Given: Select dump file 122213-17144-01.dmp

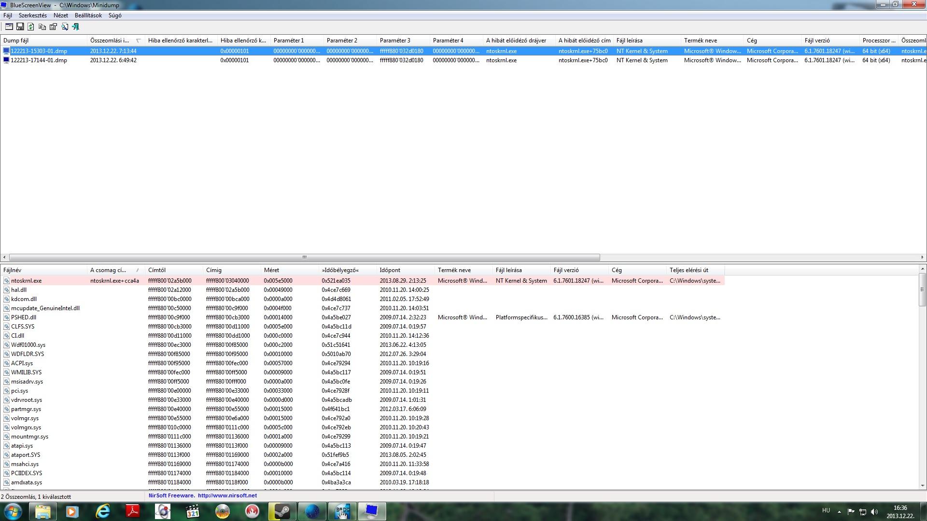Looking at the screenshot, I should click(463, 60).
